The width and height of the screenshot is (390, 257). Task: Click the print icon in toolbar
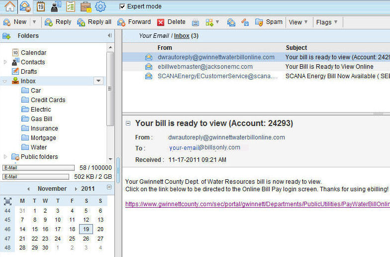[195, 23]
